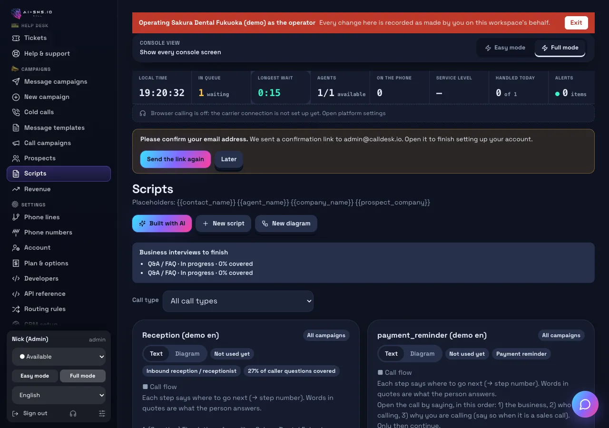Open Call campaigns phone icon
This screenshot has width=609, height=428.
pos(16,143)
